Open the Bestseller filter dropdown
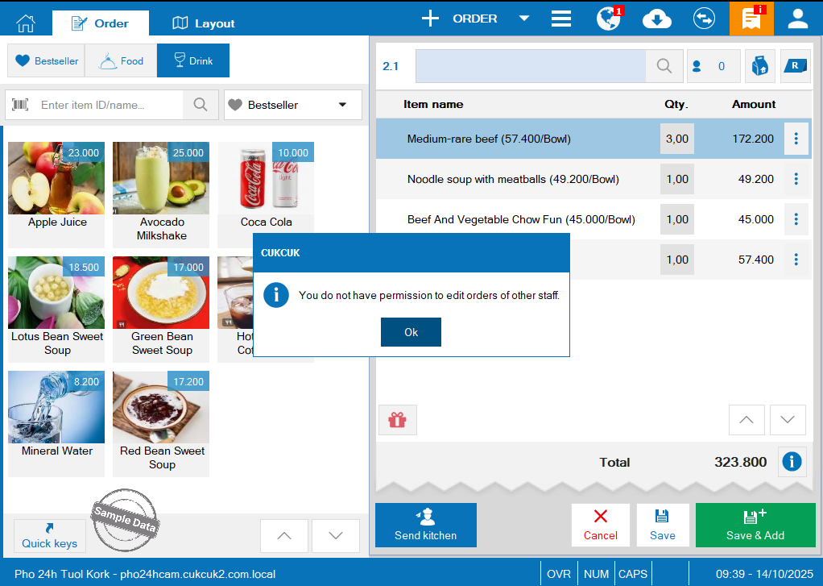This screenshot has height=586, width=823. pos(293,105)
